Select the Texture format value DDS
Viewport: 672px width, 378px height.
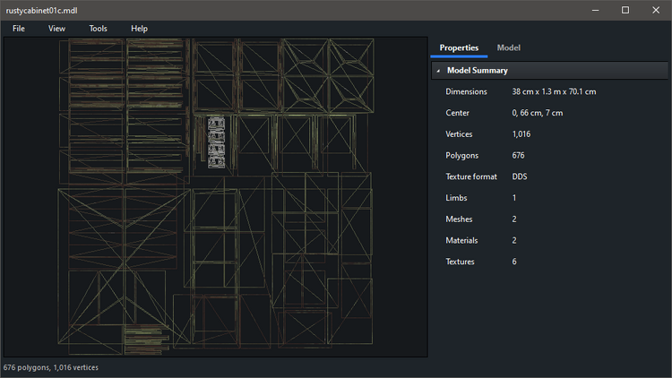[x=520, y=176]
